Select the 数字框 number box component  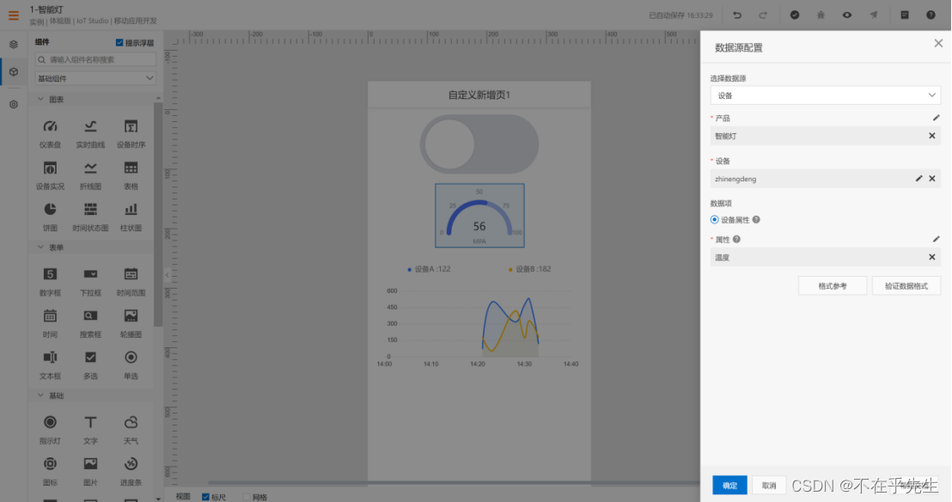50,281
